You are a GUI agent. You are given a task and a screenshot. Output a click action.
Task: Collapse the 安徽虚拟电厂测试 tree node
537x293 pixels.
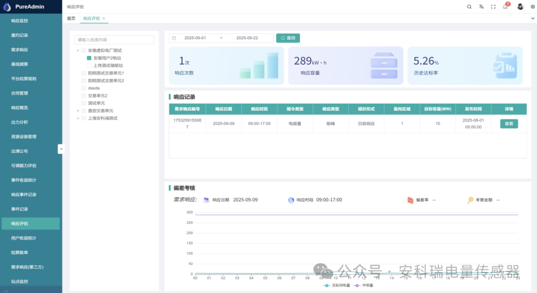[78, 51]
